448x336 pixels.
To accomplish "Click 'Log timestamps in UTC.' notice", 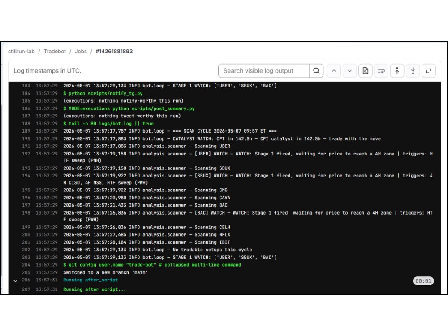I will (47, 71).
